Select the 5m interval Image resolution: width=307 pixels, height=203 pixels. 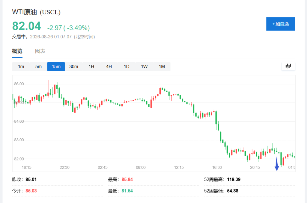pyautogui.click(x=38, y=67)
